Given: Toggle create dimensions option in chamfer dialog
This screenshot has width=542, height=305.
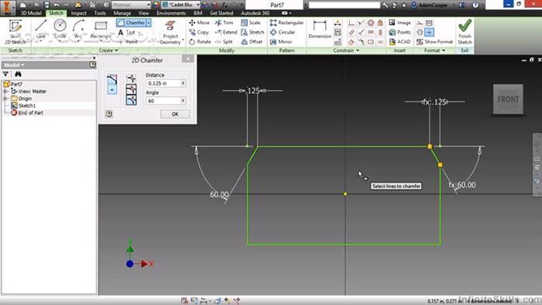Looking at the screenshot, I should pyautogui.click(x=111, y=80).
